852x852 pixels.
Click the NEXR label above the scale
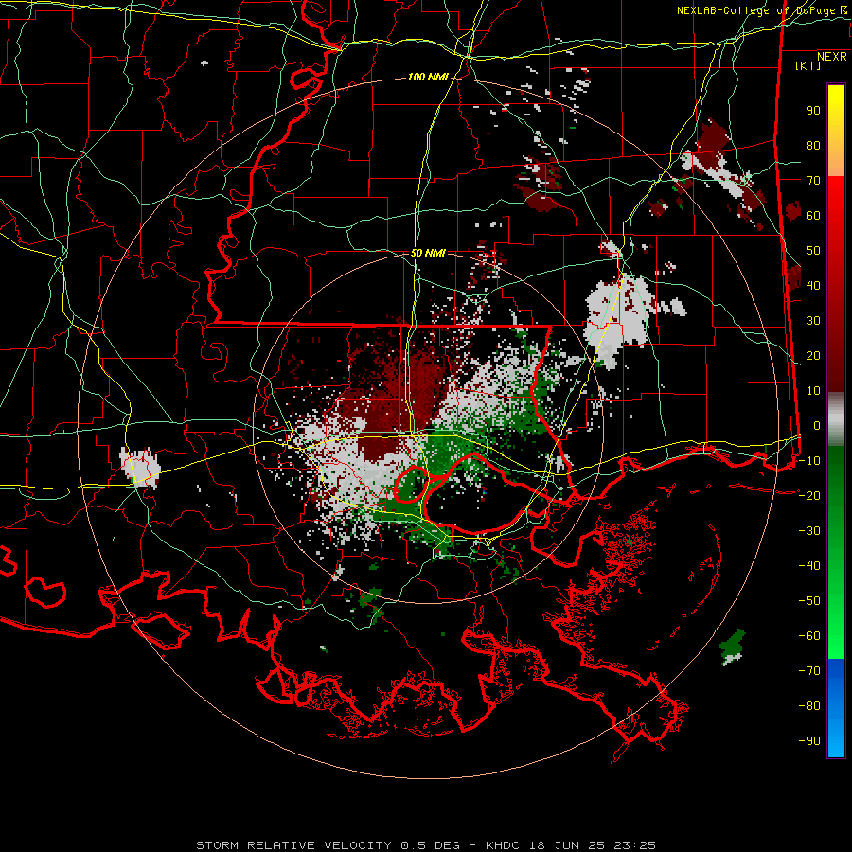(x=831, y=57)
